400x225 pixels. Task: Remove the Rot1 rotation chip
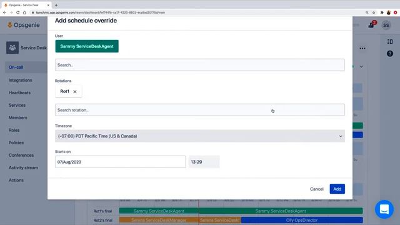[75, 92]
